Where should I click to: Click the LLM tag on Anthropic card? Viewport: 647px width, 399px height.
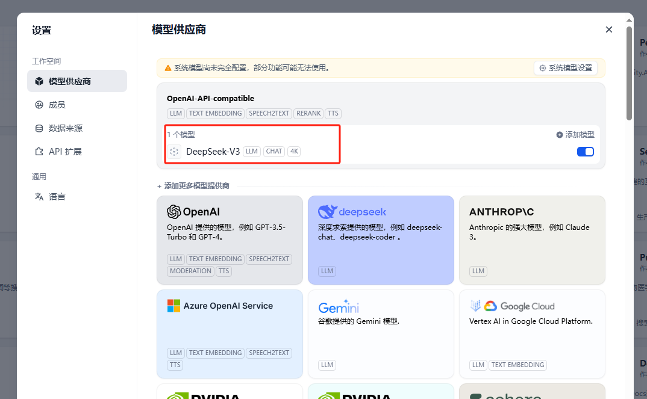[478, 271]
